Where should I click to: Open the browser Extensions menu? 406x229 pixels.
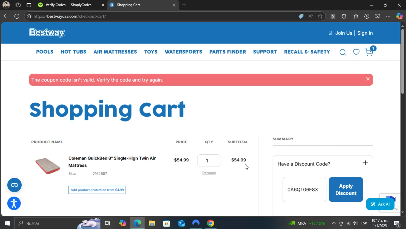[x=344, y=16]
